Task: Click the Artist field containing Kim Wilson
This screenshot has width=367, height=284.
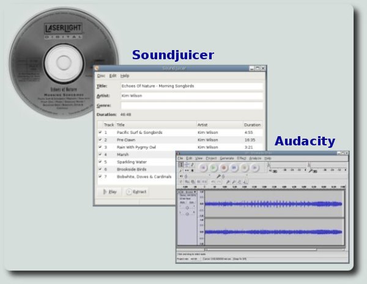Action: 191,96
